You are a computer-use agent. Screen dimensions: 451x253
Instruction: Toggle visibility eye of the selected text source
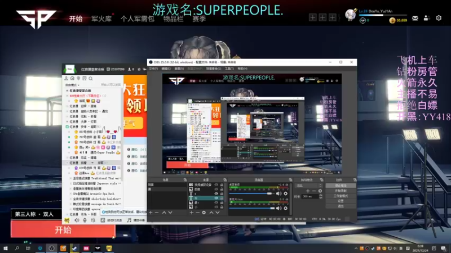pyautogui.click(x=216, y=198)
